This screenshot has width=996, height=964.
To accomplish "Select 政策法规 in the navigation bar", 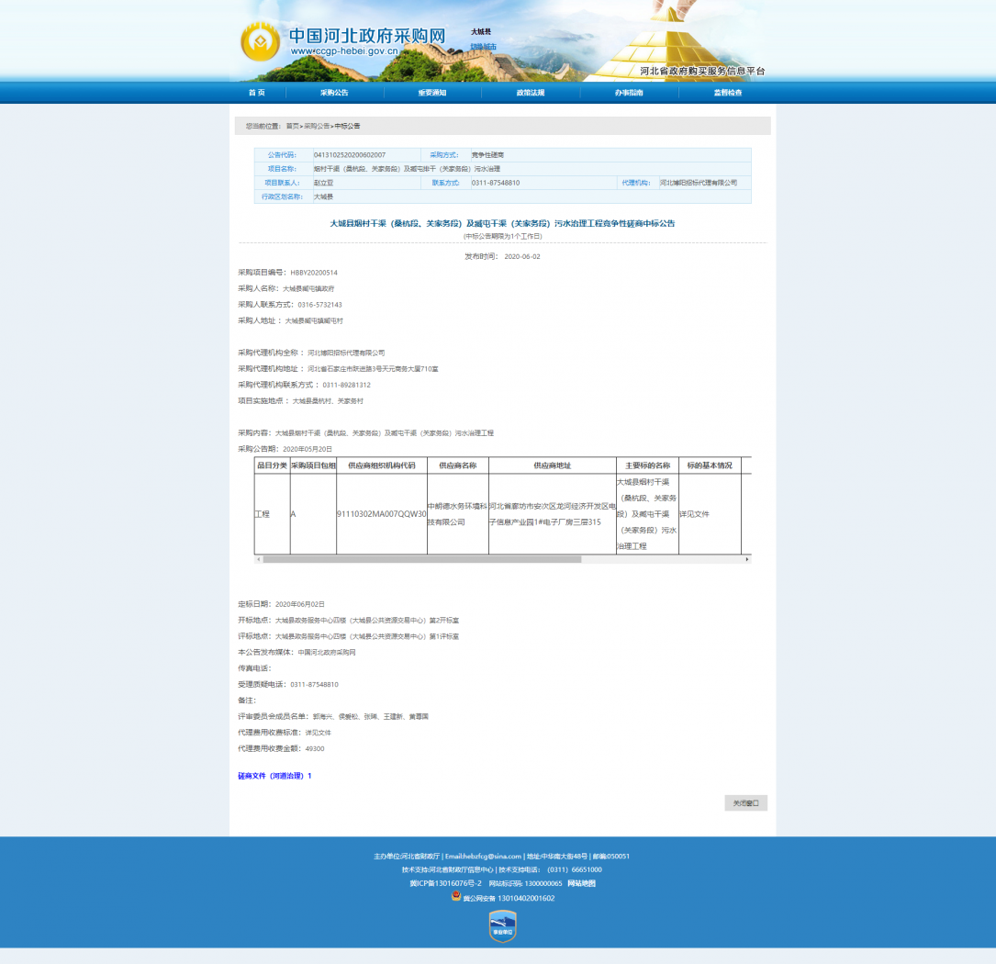I will pos(531,93).
